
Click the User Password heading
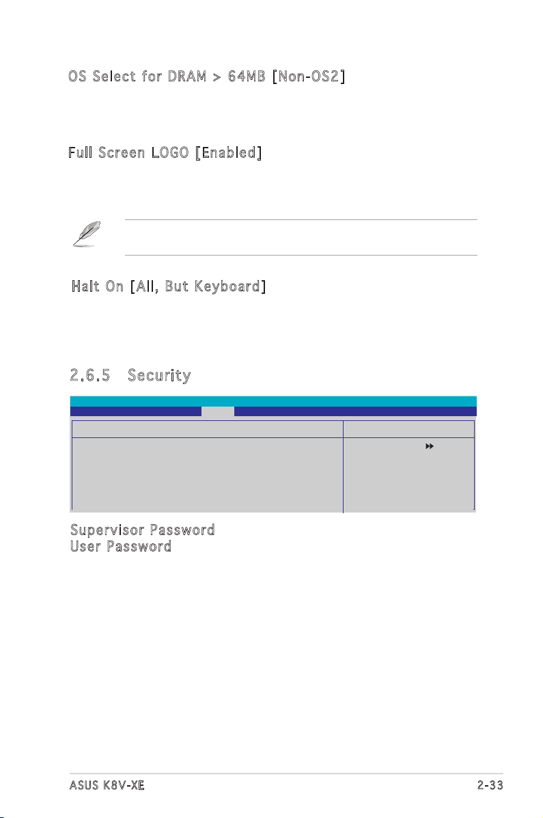[121, 546]
